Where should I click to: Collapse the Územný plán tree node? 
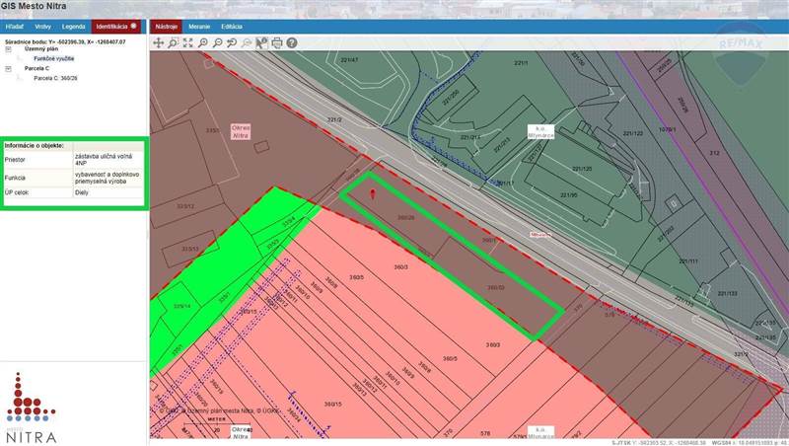coord(9,49)
